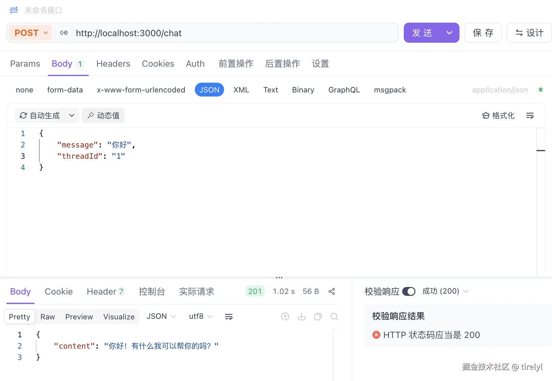Click the green asterisk next to application/json

541,90
